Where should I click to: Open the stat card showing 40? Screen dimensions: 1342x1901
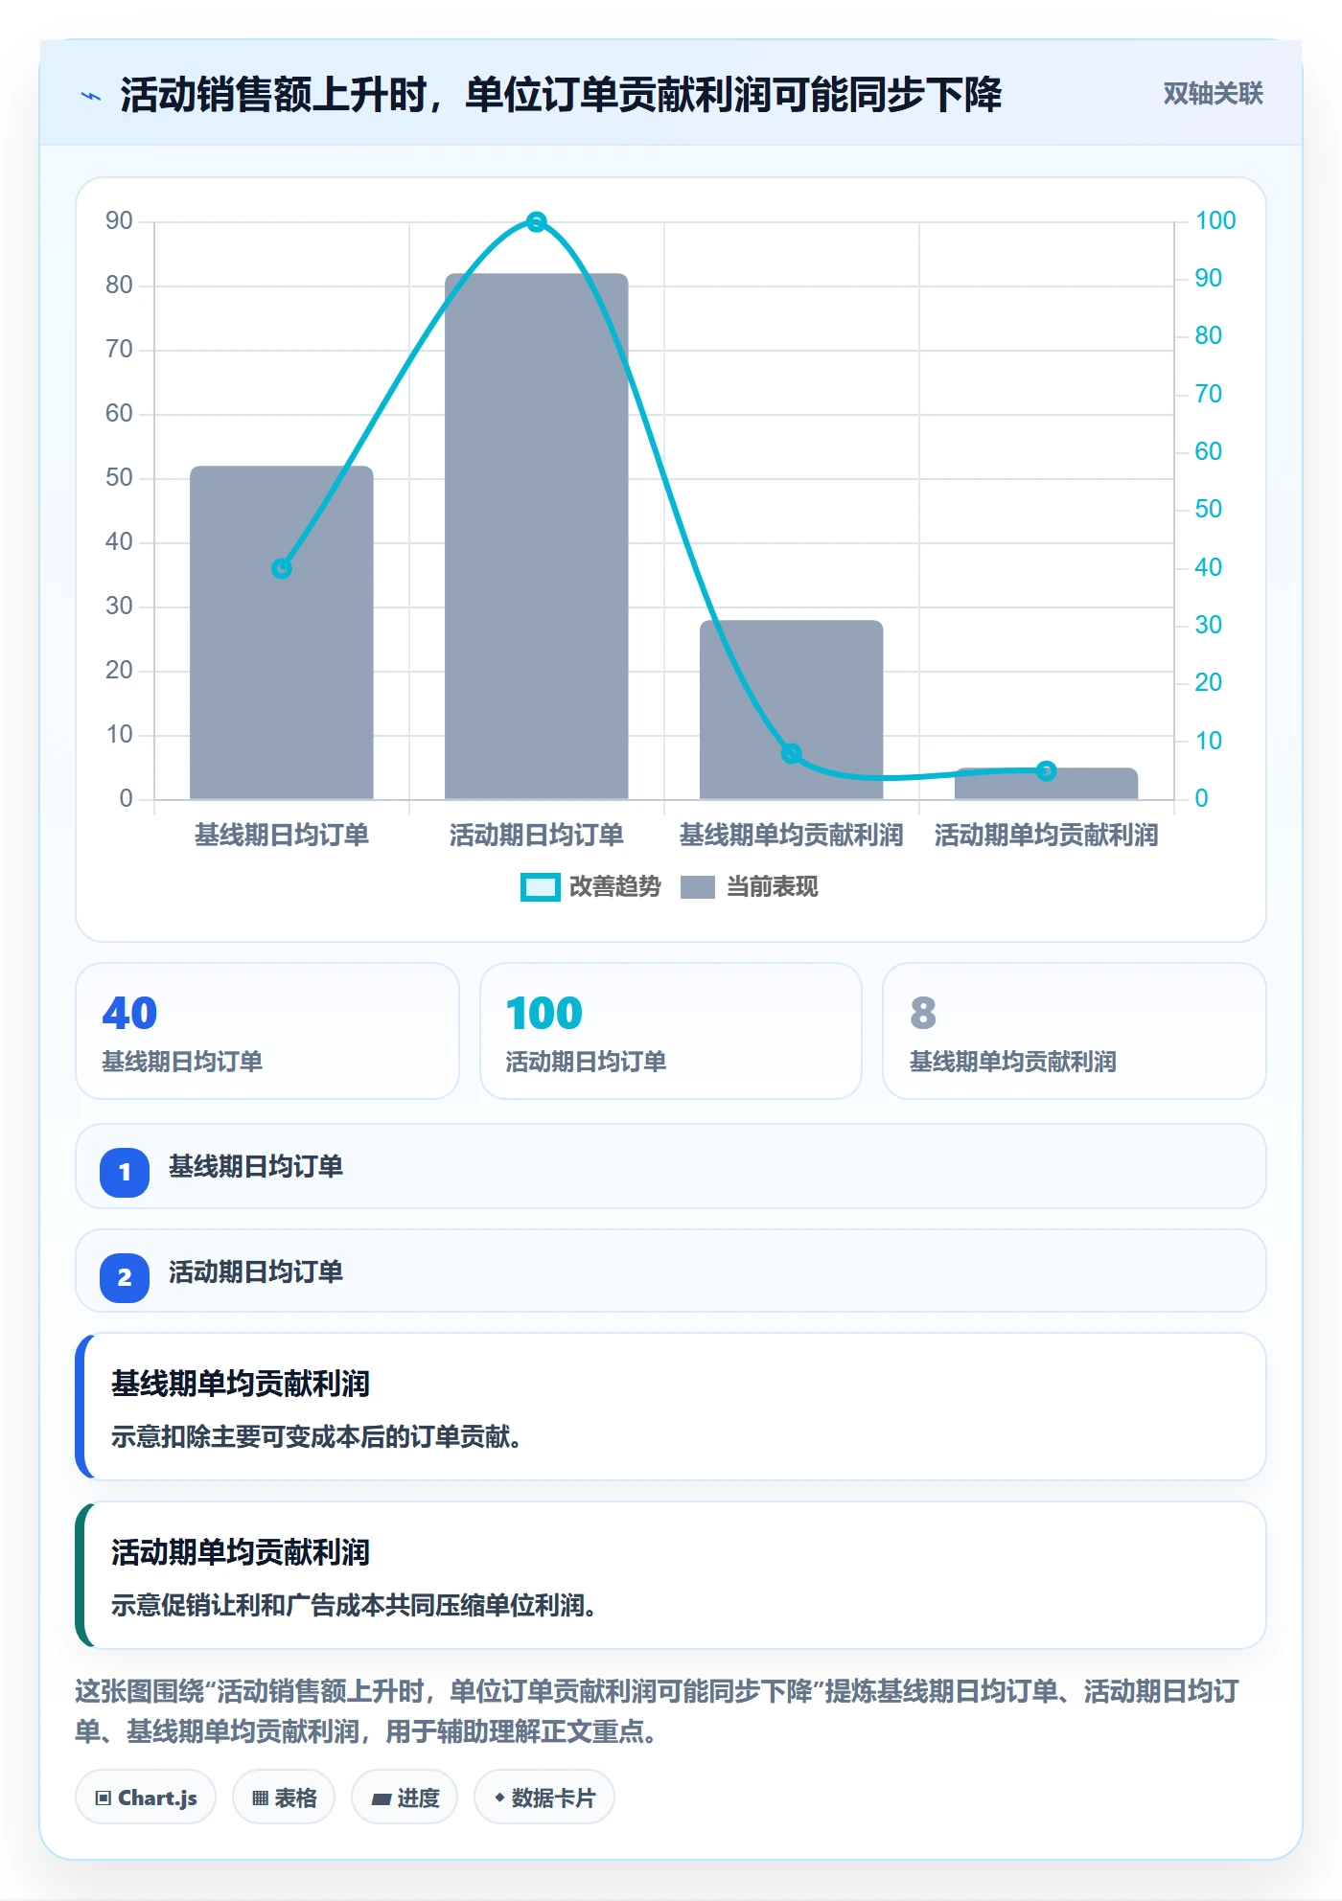coord(267,1031)
